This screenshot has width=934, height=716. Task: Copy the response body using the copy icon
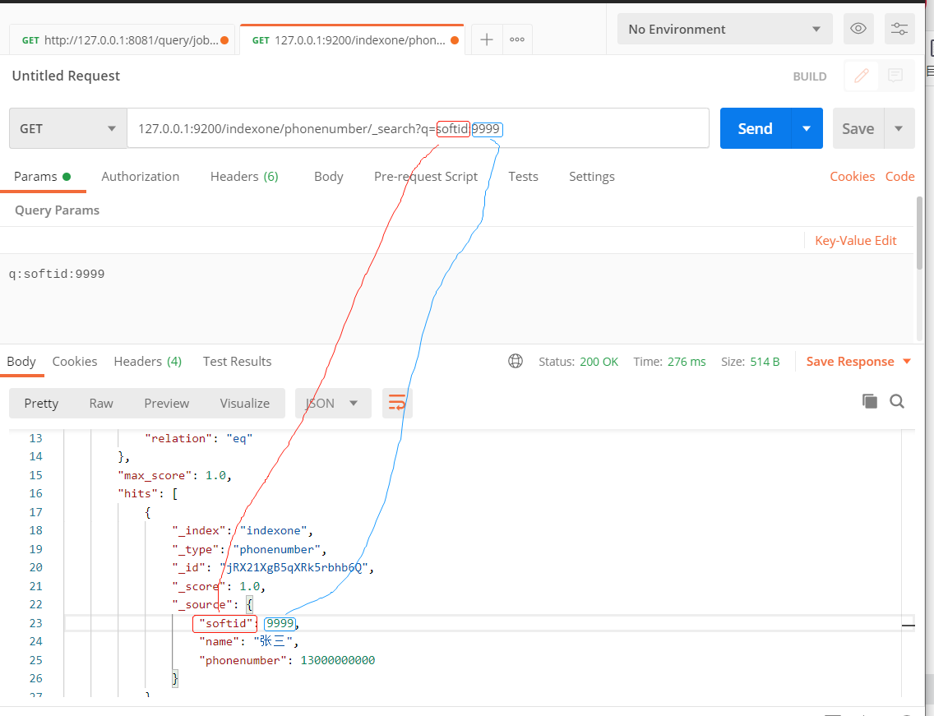[870, 401]
